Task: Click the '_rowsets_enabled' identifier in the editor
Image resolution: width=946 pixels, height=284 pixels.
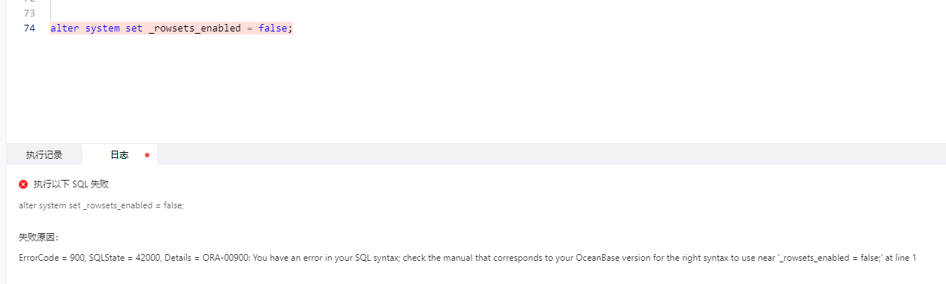Action: tap(194, 28)
